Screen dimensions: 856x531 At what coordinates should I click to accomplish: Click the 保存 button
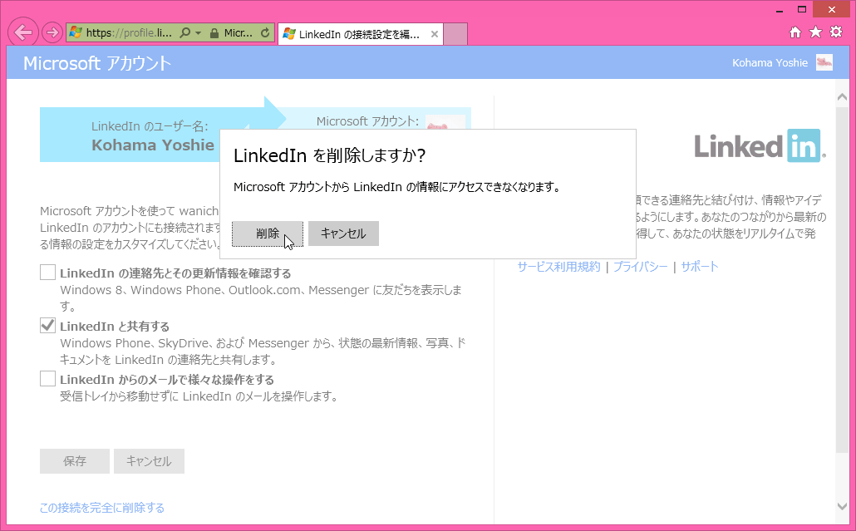[75, 461]
